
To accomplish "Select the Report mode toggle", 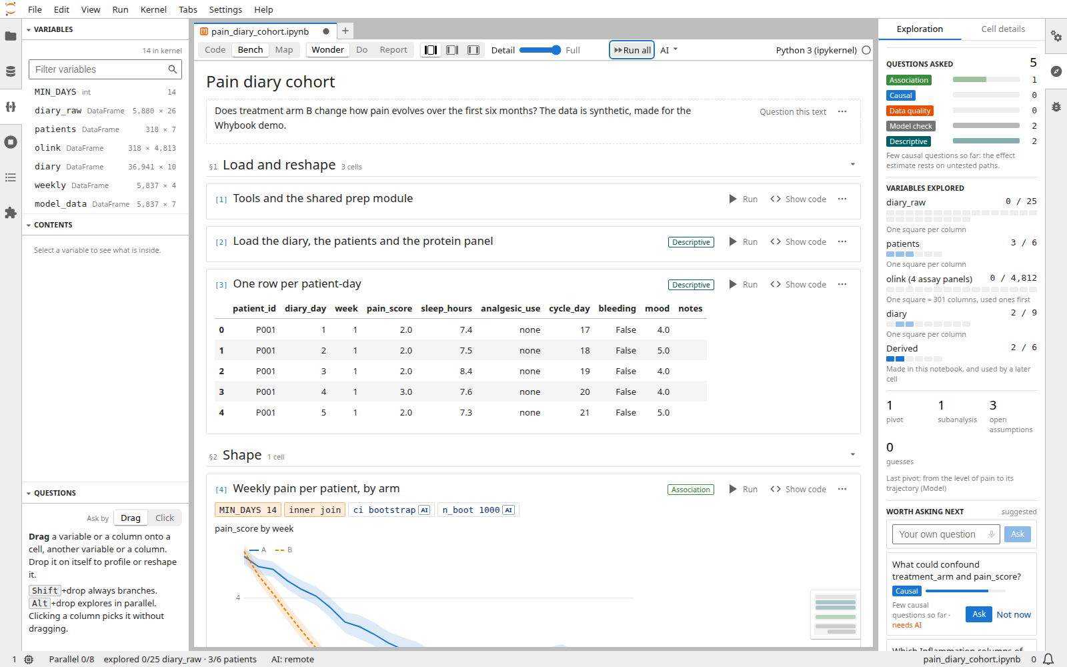I will (393, 50).
